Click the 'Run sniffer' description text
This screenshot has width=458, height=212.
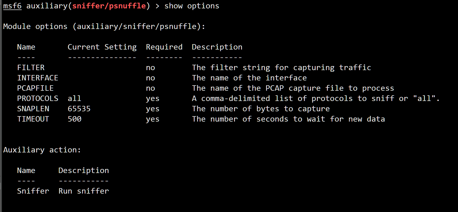[x=84, y=191]
